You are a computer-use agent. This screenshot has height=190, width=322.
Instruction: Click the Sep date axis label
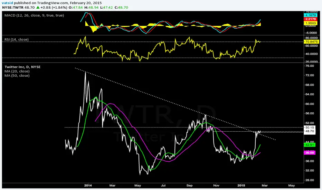pos(189,186)
